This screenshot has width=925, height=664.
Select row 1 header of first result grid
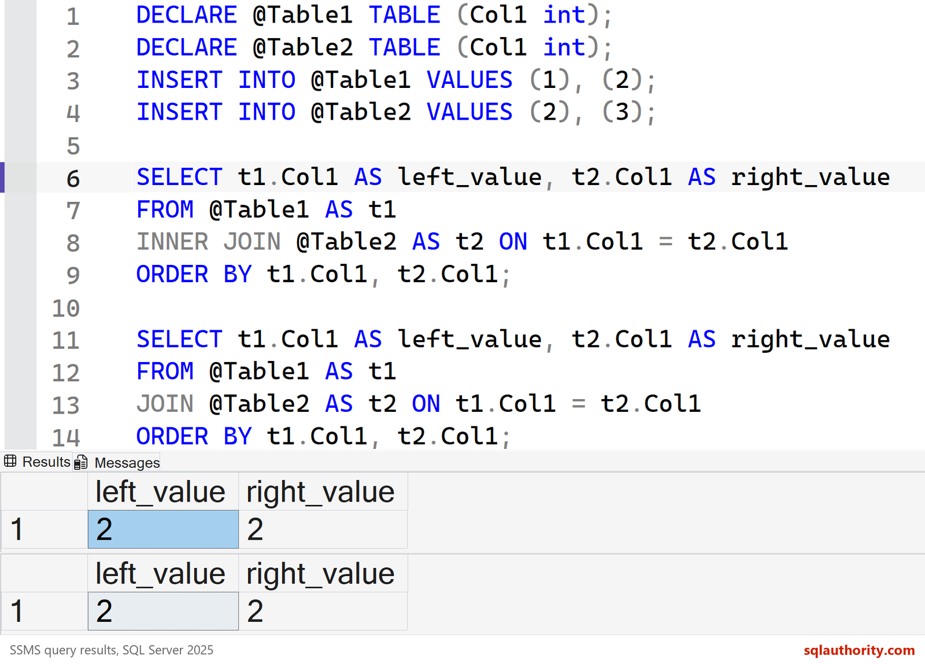click(44, 529)
